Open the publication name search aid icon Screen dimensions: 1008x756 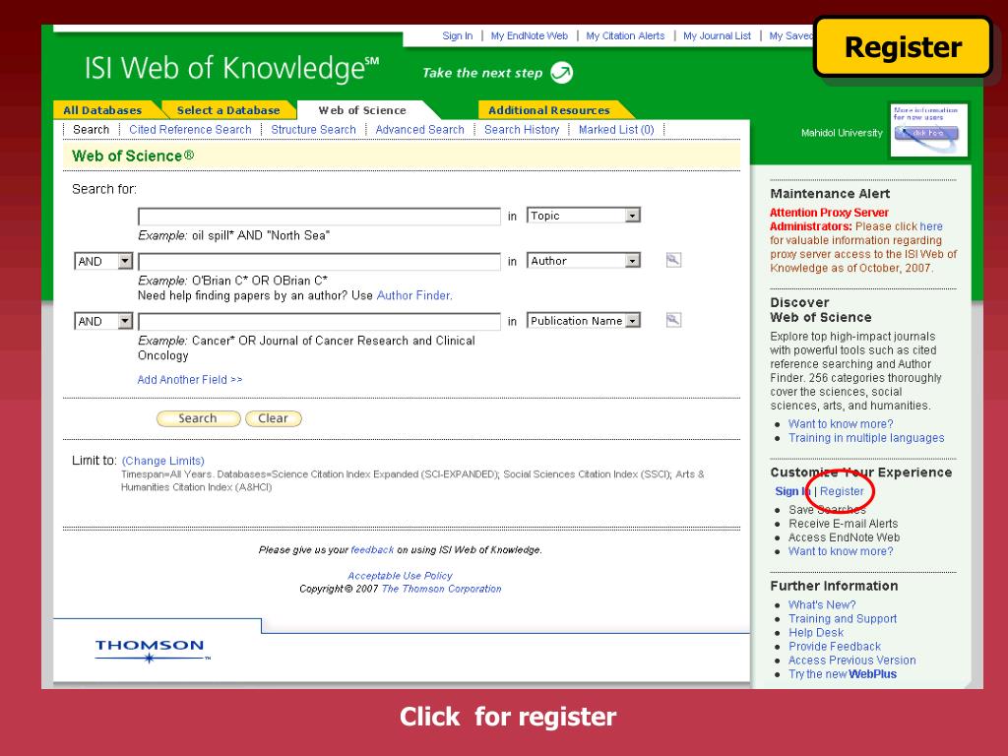pyautogui.click(x=673, y=320)
